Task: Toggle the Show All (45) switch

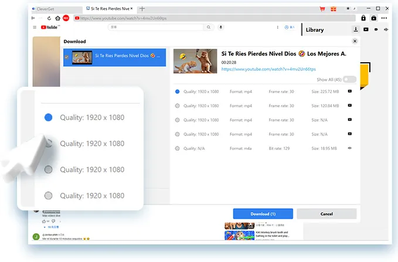Action: 349,80
